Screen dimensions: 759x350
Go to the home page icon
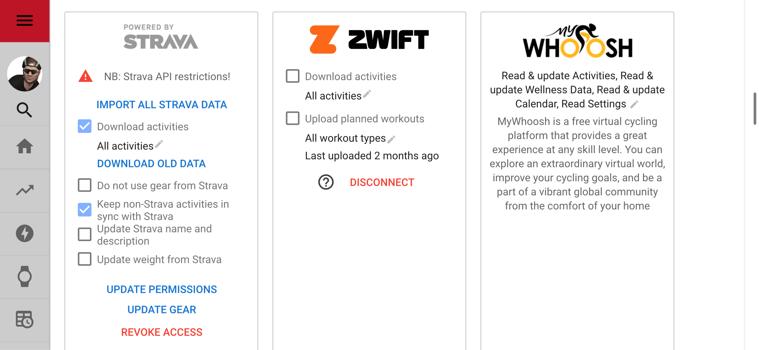(x=25, y=146)
